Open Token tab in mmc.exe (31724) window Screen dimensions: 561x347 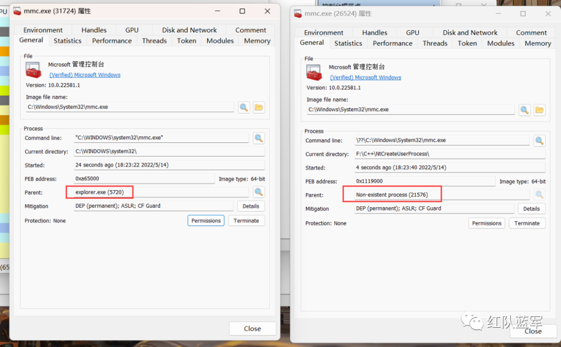186,41
